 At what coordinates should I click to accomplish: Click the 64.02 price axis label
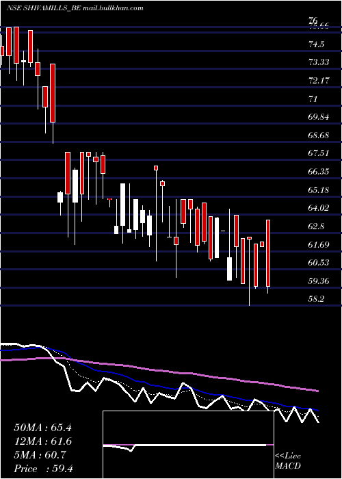click(x=319, y=208)
